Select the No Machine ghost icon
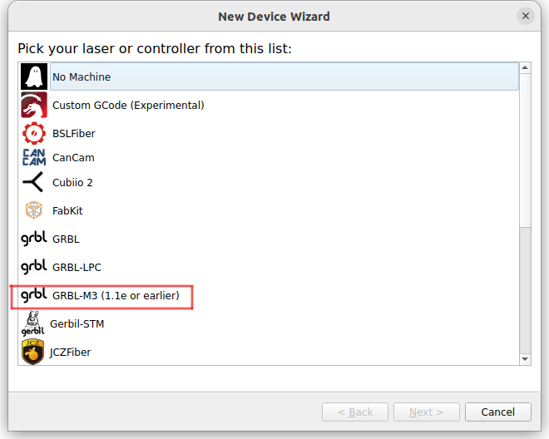Image resolution: width=549 pixels, height=439 pixels. pyautogui.click(x=34, y=76)
